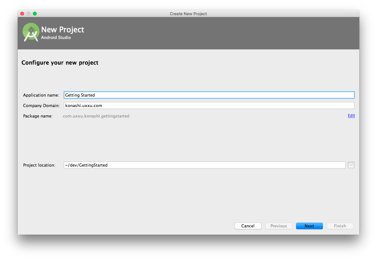Image resolution: width=377 pixels, height=260 pixels.
Task: Click the Previous button
Action: 278,226
